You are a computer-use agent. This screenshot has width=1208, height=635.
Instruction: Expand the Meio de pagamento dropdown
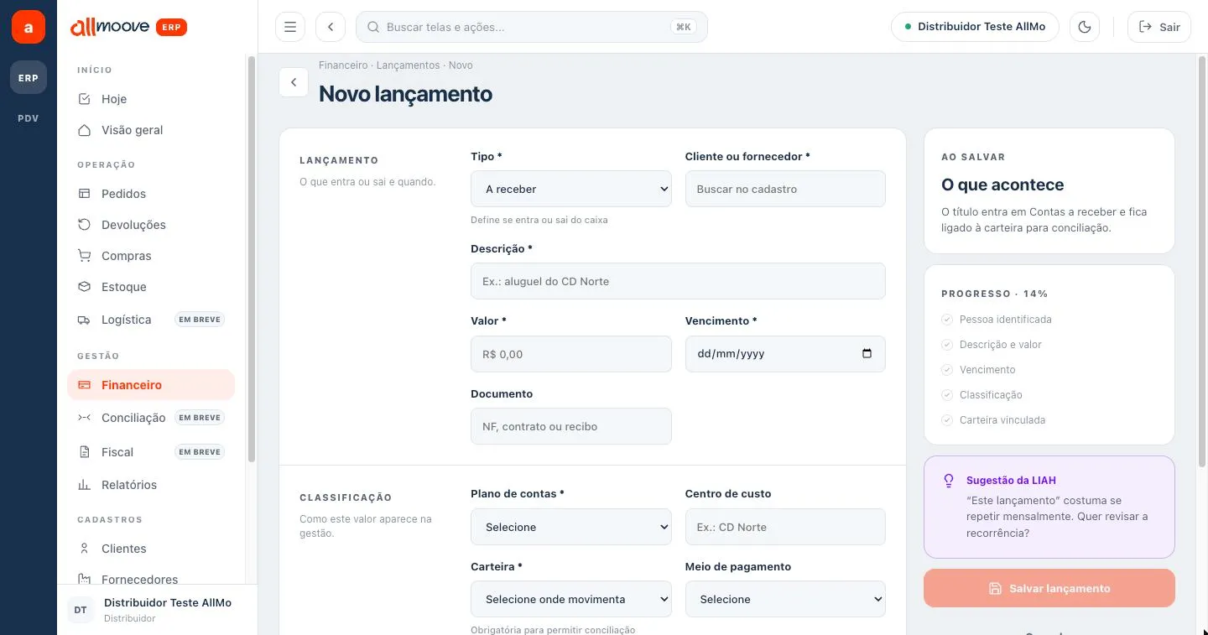785,599
